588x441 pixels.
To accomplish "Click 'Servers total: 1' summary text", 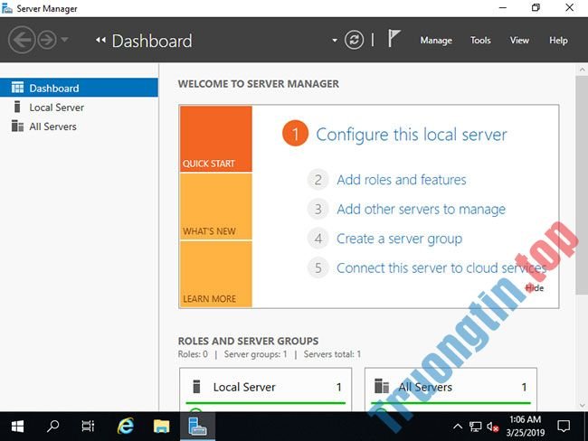I will 332,354.
